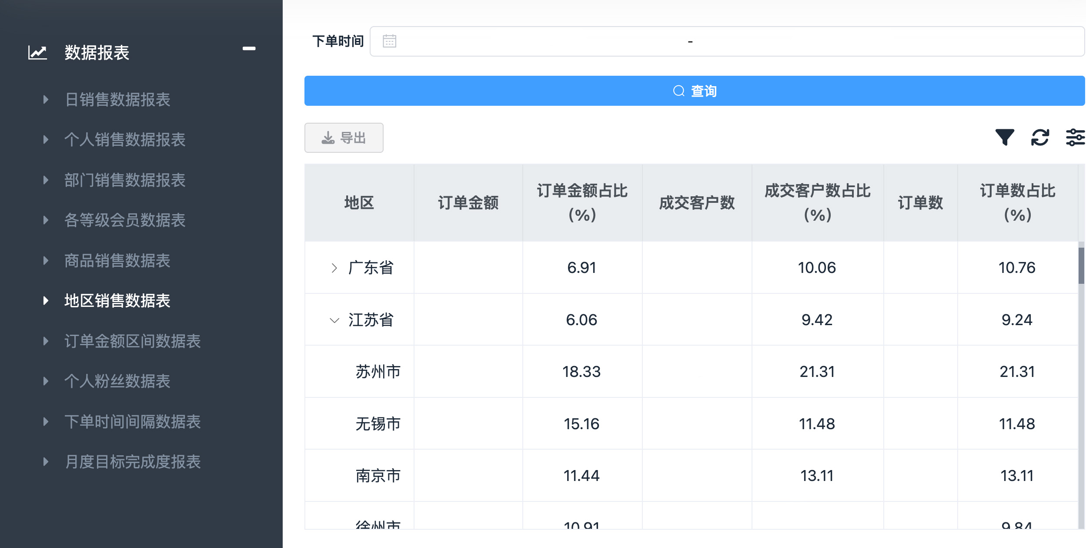
Task: Click the filter funnel icon
Action: coord(1004,138)
